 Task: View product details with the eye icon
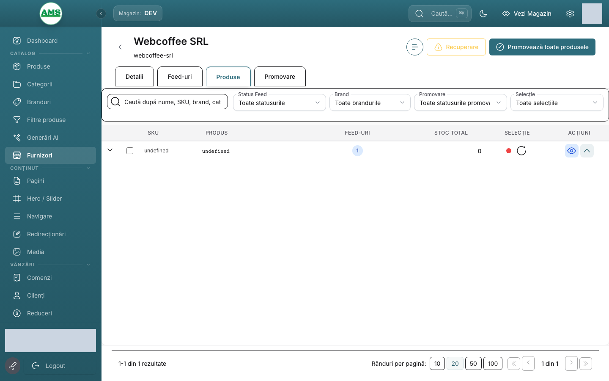pos(572,151)
